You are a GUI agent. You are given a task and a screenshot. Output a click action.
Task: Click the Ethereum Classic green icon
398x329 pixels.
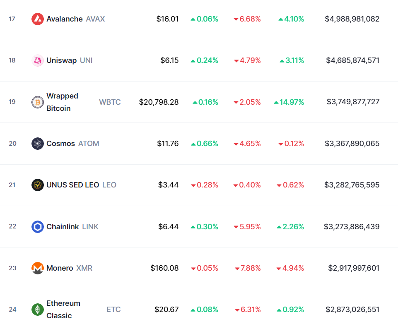[38, 310]
